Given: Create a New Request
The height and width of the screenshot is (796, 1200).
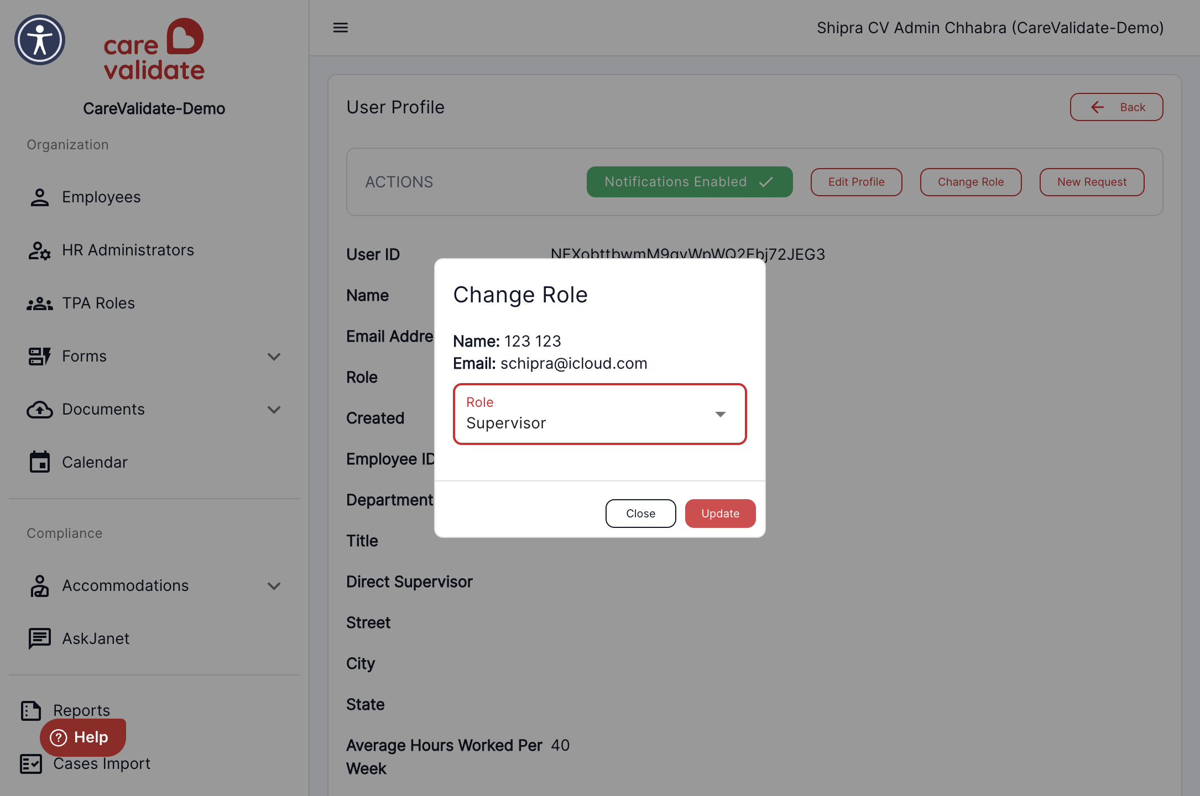Looking at the screenshot, I should [x=1092, y=182].
